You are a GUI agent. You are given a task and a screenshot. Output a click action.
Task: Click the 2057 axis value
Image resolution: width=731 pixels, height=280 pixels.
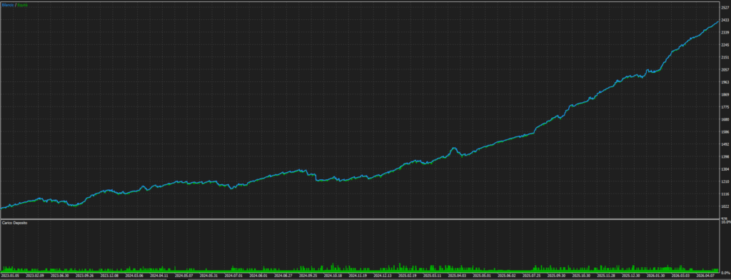[x=725, y=70]
